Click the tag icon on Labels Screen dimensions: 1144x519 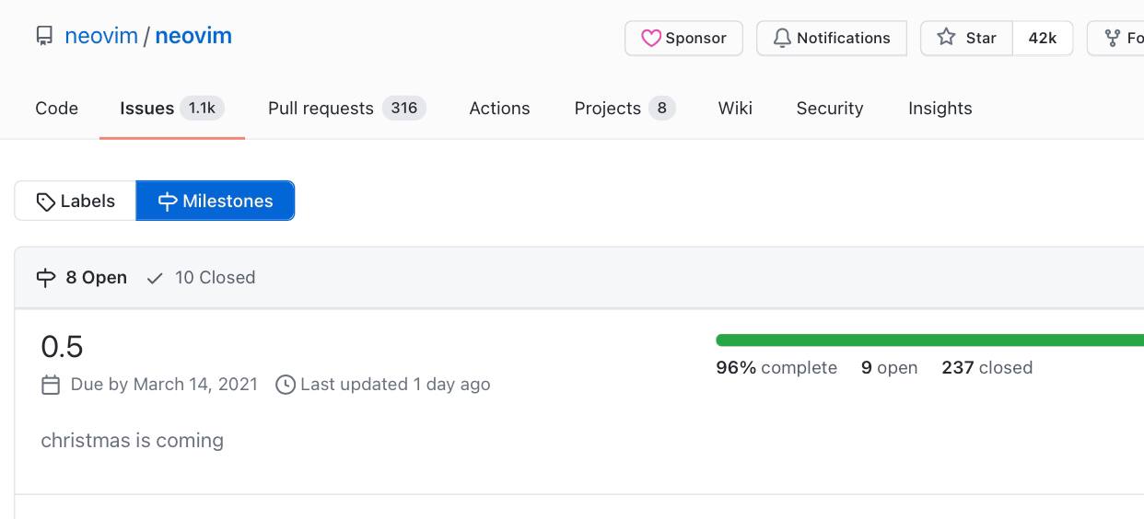pyautogui.click(x=46, y=202)
